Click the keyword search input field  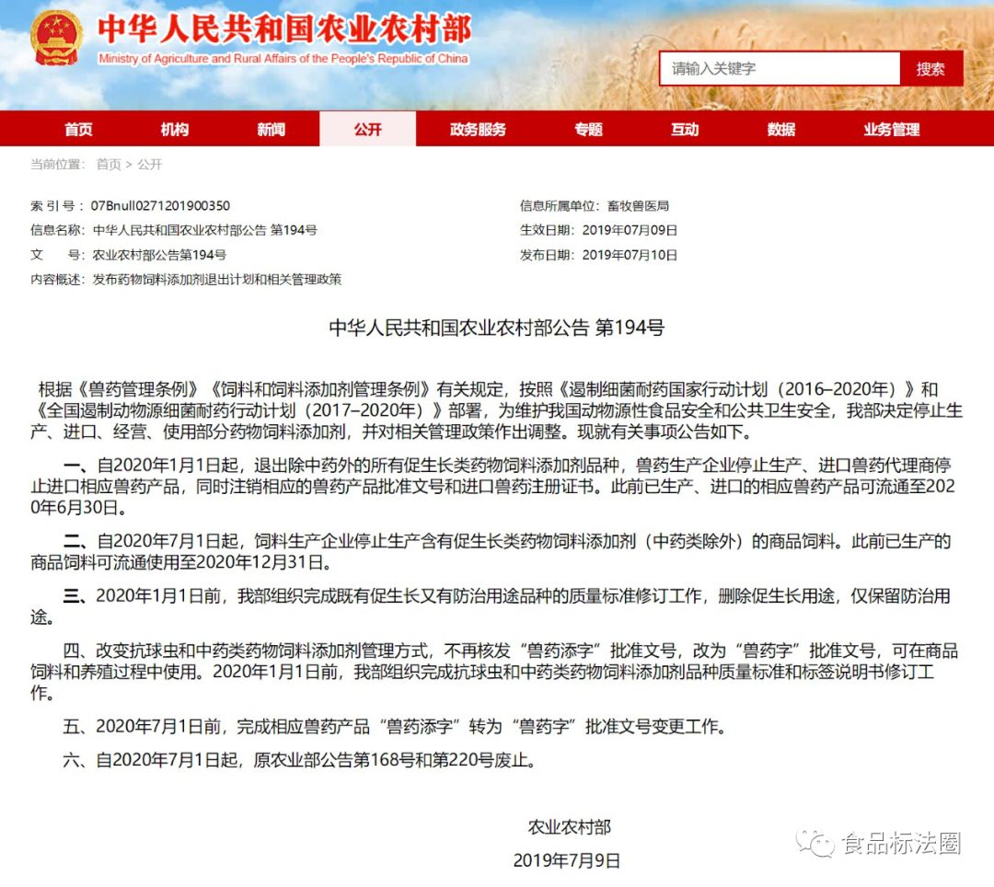click(x=780, y=68)
